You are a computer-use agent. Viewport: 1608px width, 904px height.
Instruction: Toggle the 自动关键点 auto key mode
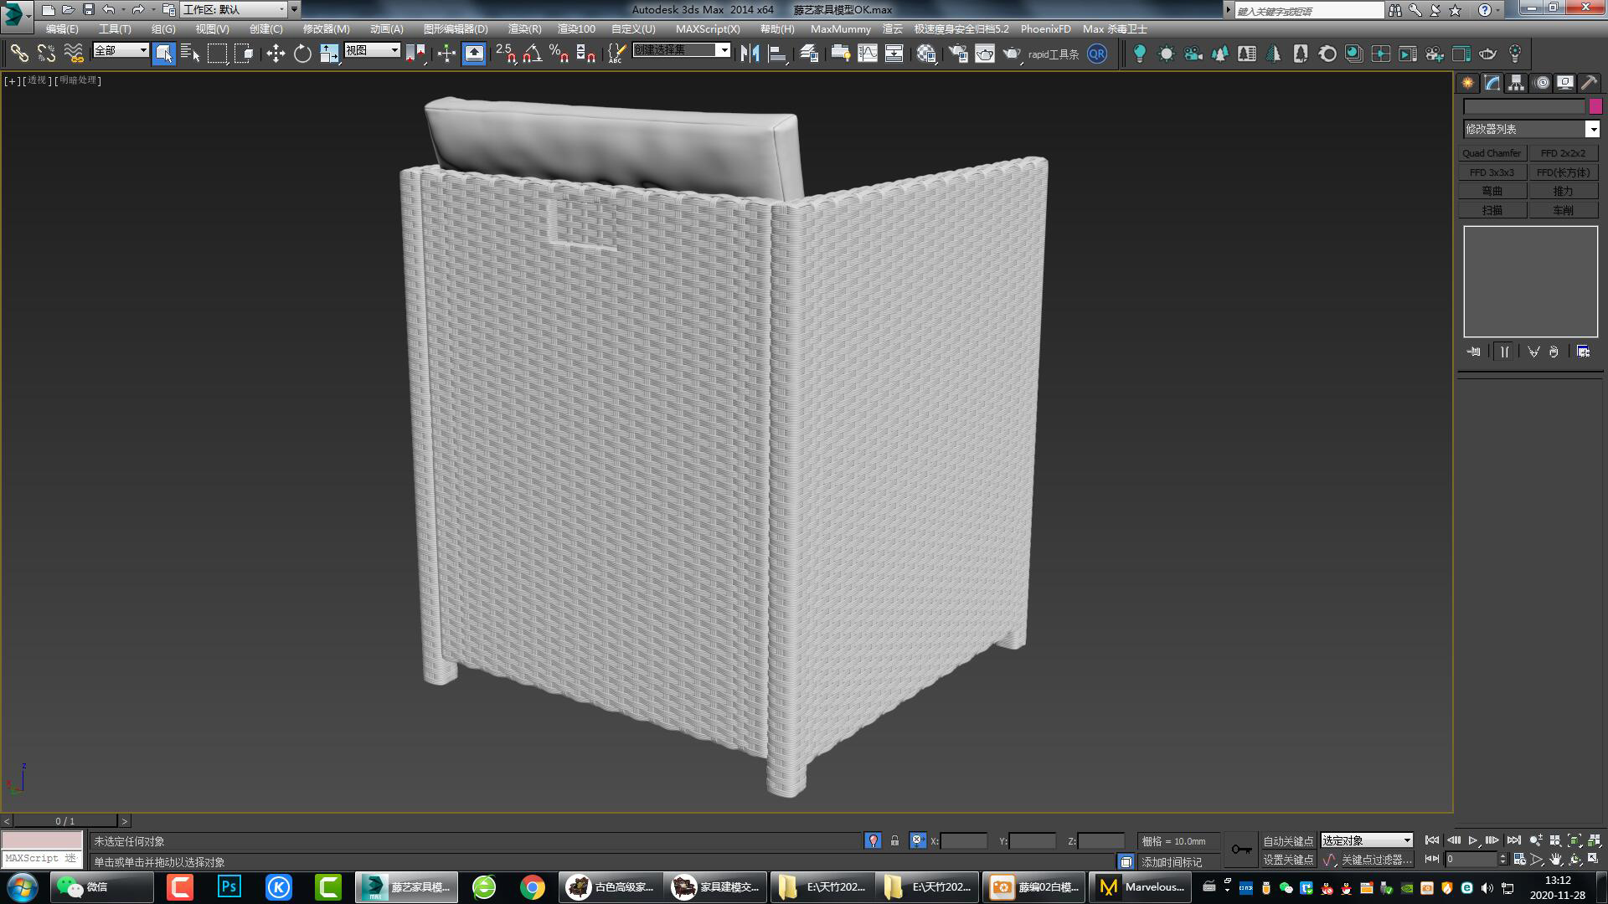1287,840
